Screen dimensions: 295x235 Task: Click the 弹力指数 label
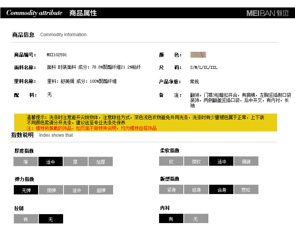(24, 179)
